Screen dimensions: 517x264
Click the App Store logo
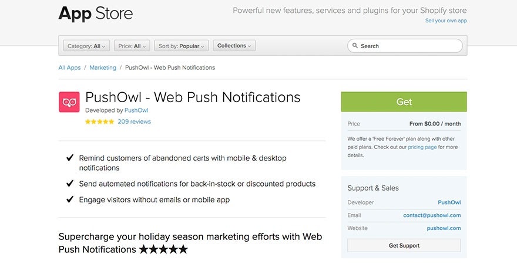tap(96, 13)
